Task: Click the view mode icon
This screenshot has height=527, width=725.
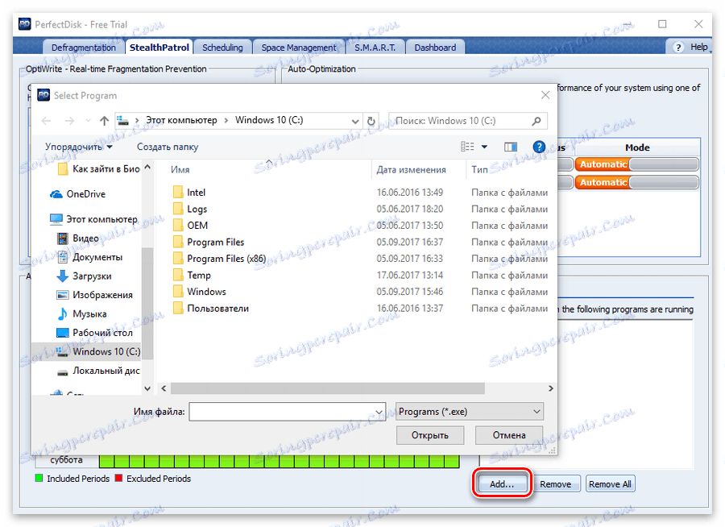Action: coord(467,147)
